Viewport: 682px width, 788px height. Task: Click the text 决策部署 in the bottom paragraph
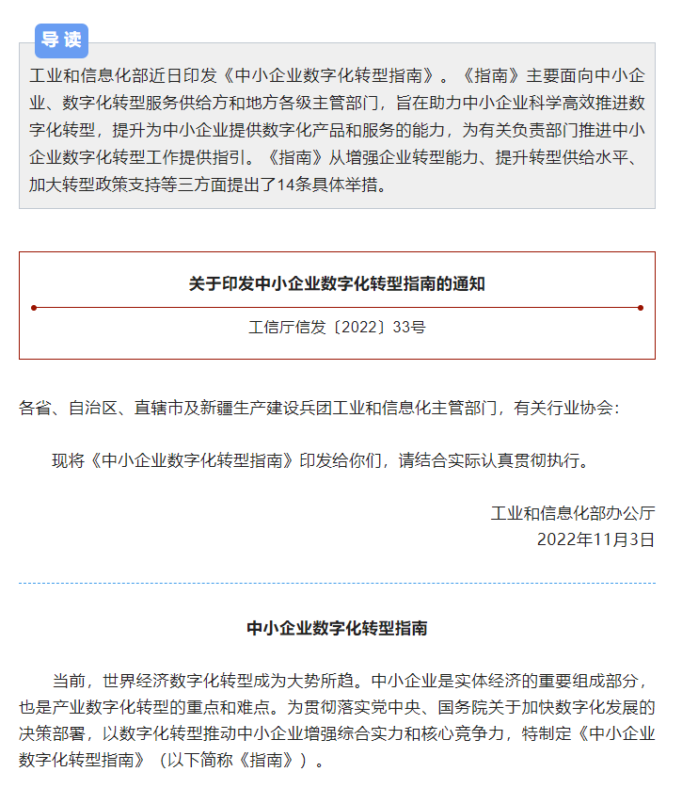tap(52, 733)
